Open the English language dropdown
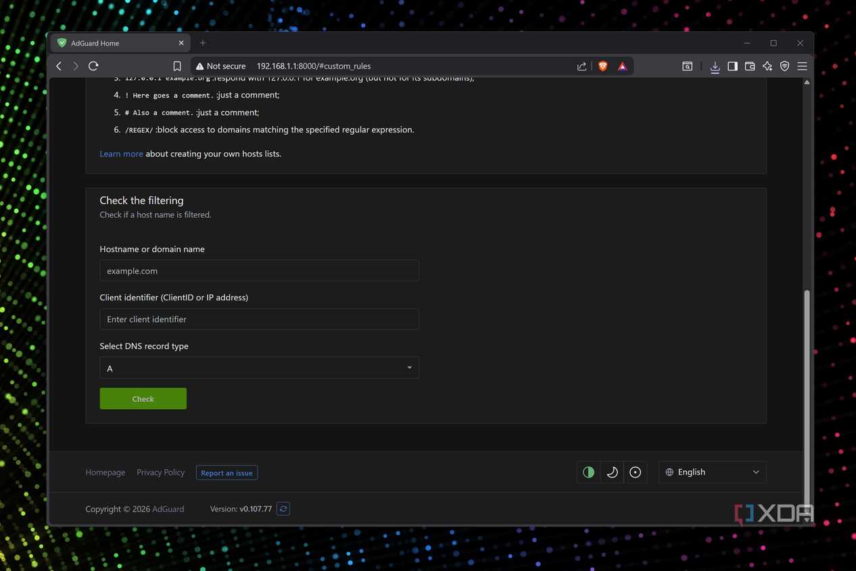 (713, 472)
